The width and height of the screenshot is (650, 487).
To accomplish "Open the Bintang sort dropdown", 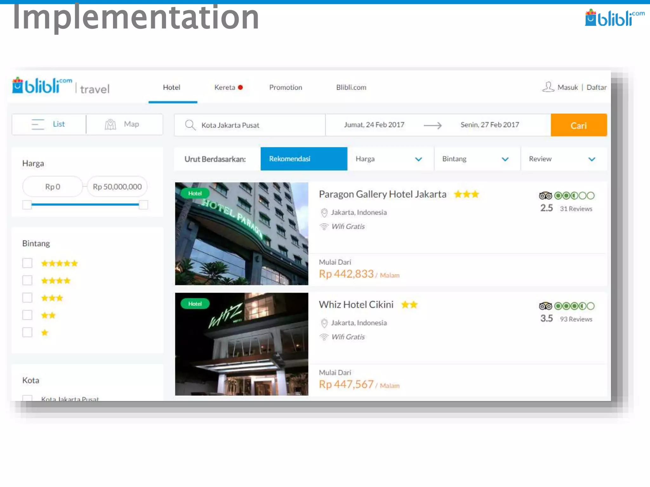I will click(477, 159).
